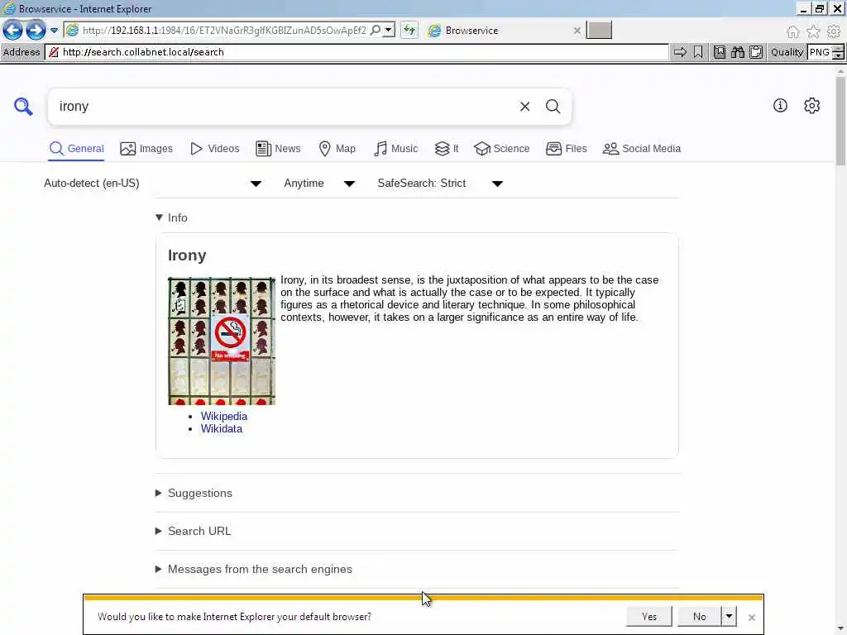847x635 pixels.
Task: Click the page vertical scrollbar
Action: point(840,121)
